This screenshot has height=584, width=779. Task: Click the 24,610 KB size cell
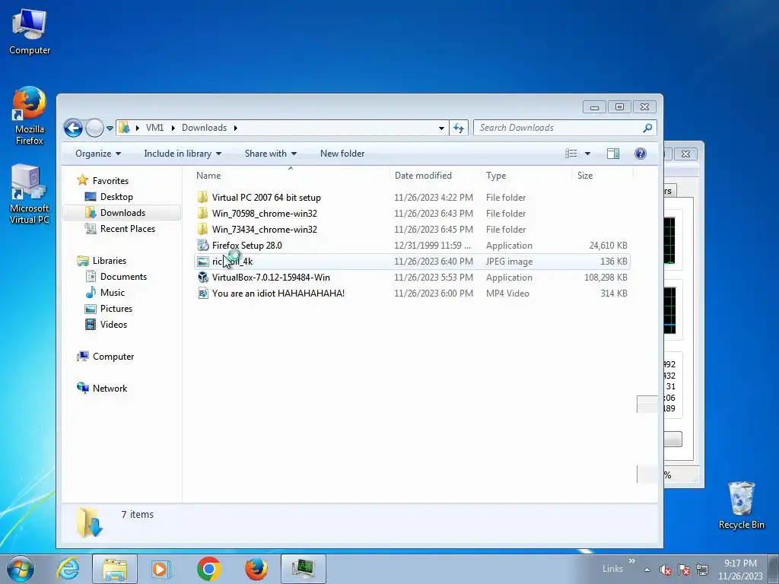click(608, 246)
